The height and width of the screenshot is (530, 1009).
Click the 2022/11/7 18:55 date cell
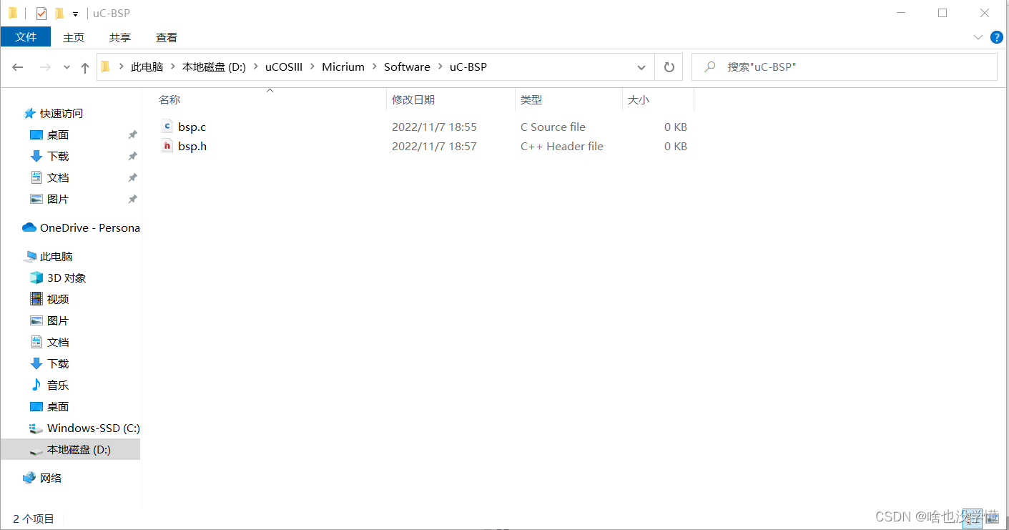click(x=434, y=127)
